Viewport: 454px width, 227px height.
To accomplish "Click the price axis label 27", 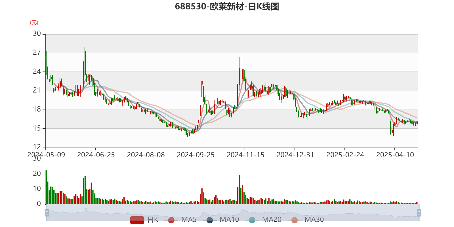I will pyautogui.click(x=37, y=52).
